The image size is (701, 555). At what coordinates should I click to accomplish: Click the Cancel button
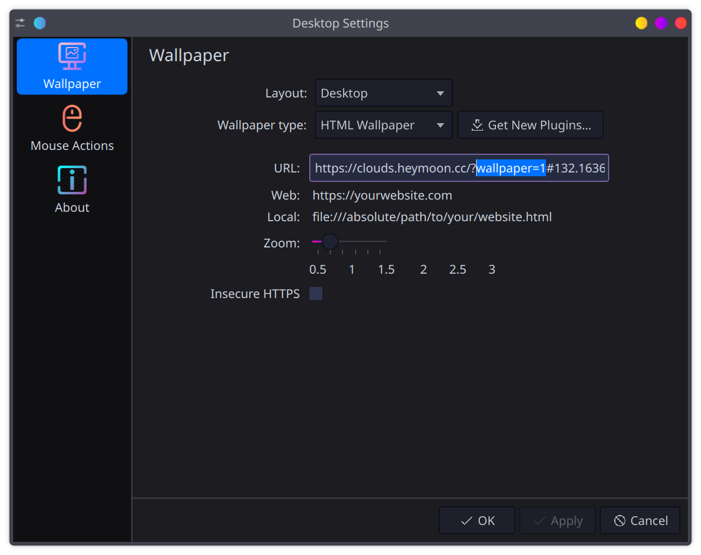click(640, 521)
